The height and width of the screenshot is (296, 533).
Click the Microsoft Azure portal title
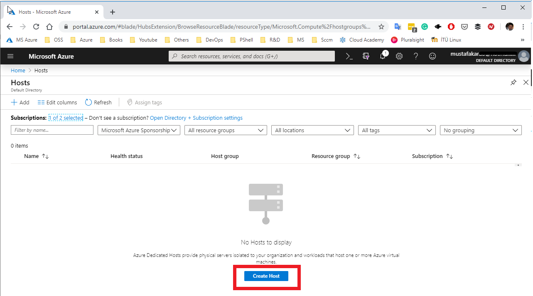51,56
